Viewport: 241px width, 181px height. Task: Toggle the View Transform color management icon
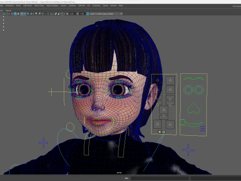[88, 14]
